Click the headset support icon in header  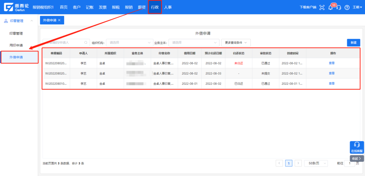click(x=339, y=7)
